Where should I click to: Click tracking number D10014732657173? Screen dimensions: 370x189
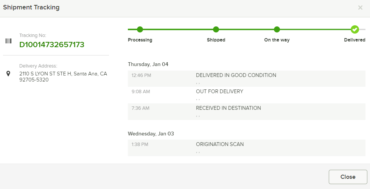point(52,45)
